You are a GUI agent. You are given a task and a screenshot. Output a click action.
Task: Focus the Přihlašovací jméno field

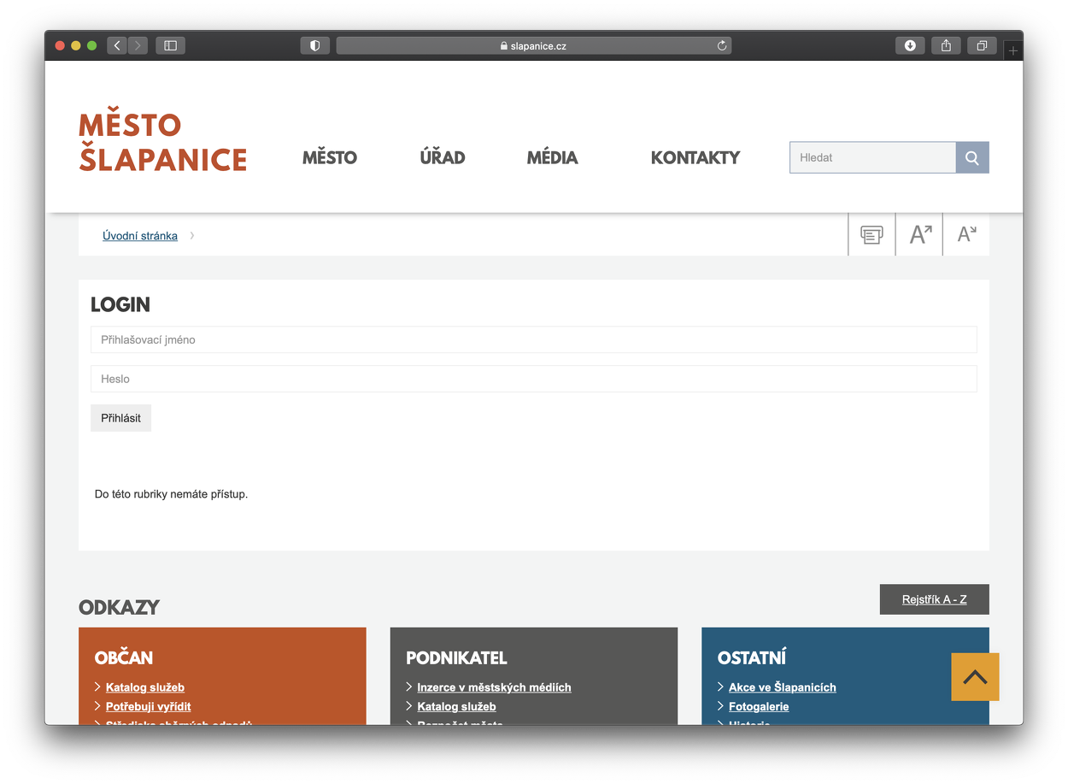[x=533, y=339]
